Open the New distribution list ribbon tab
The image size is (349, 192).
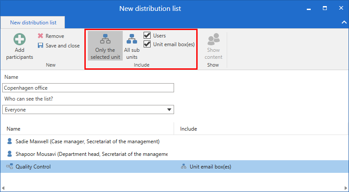click(x=33, y=23)
